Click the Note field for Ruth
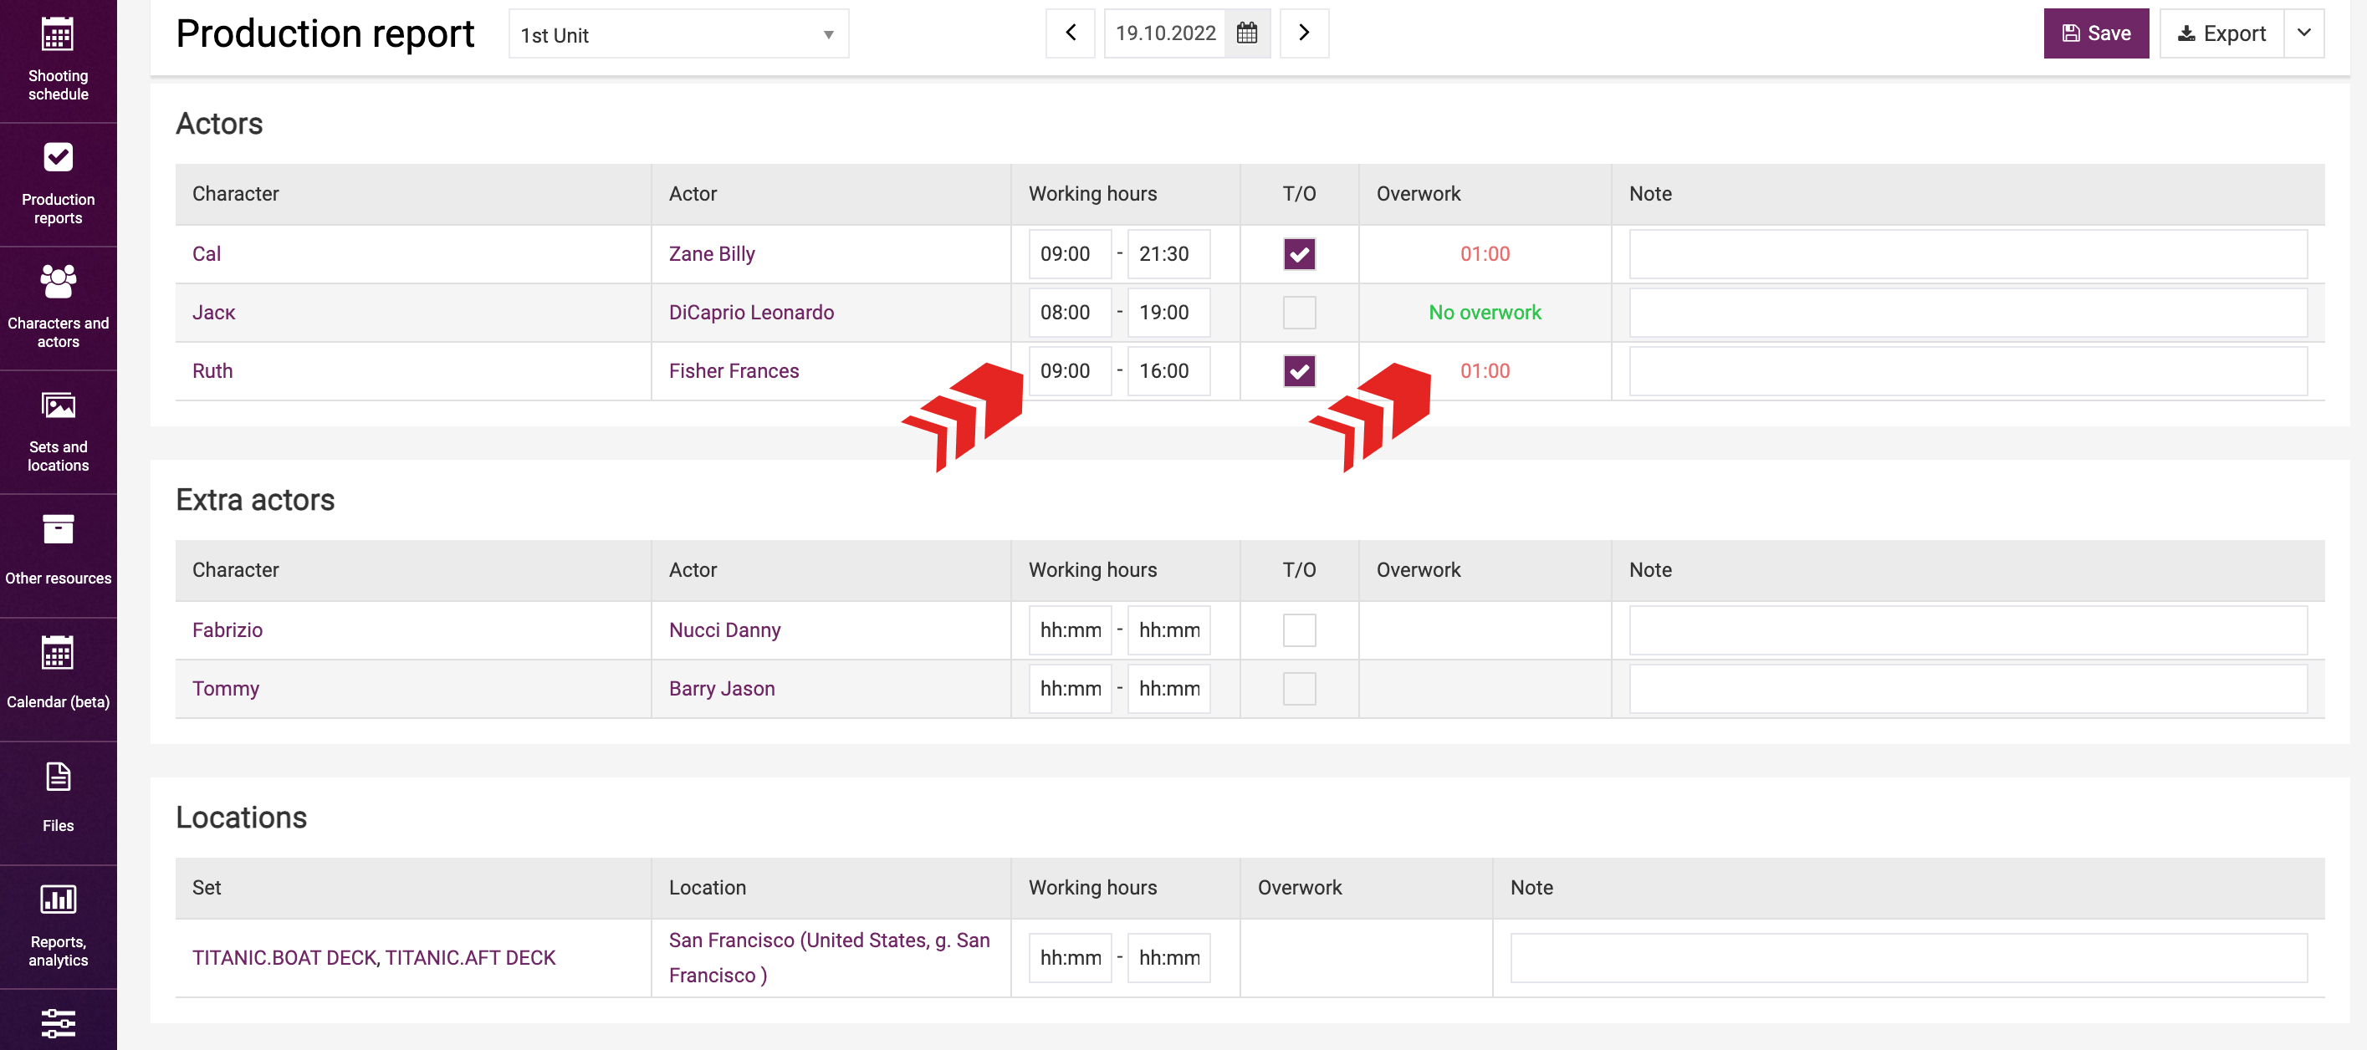 [1968, 371]
